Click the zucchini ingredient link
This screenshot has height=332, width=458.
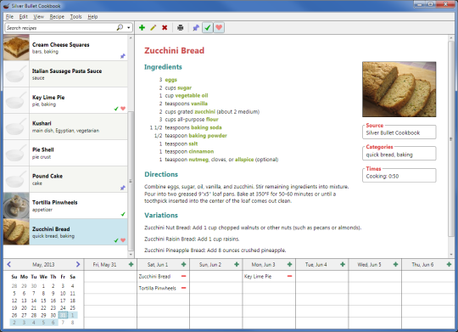tap(204, 111)
